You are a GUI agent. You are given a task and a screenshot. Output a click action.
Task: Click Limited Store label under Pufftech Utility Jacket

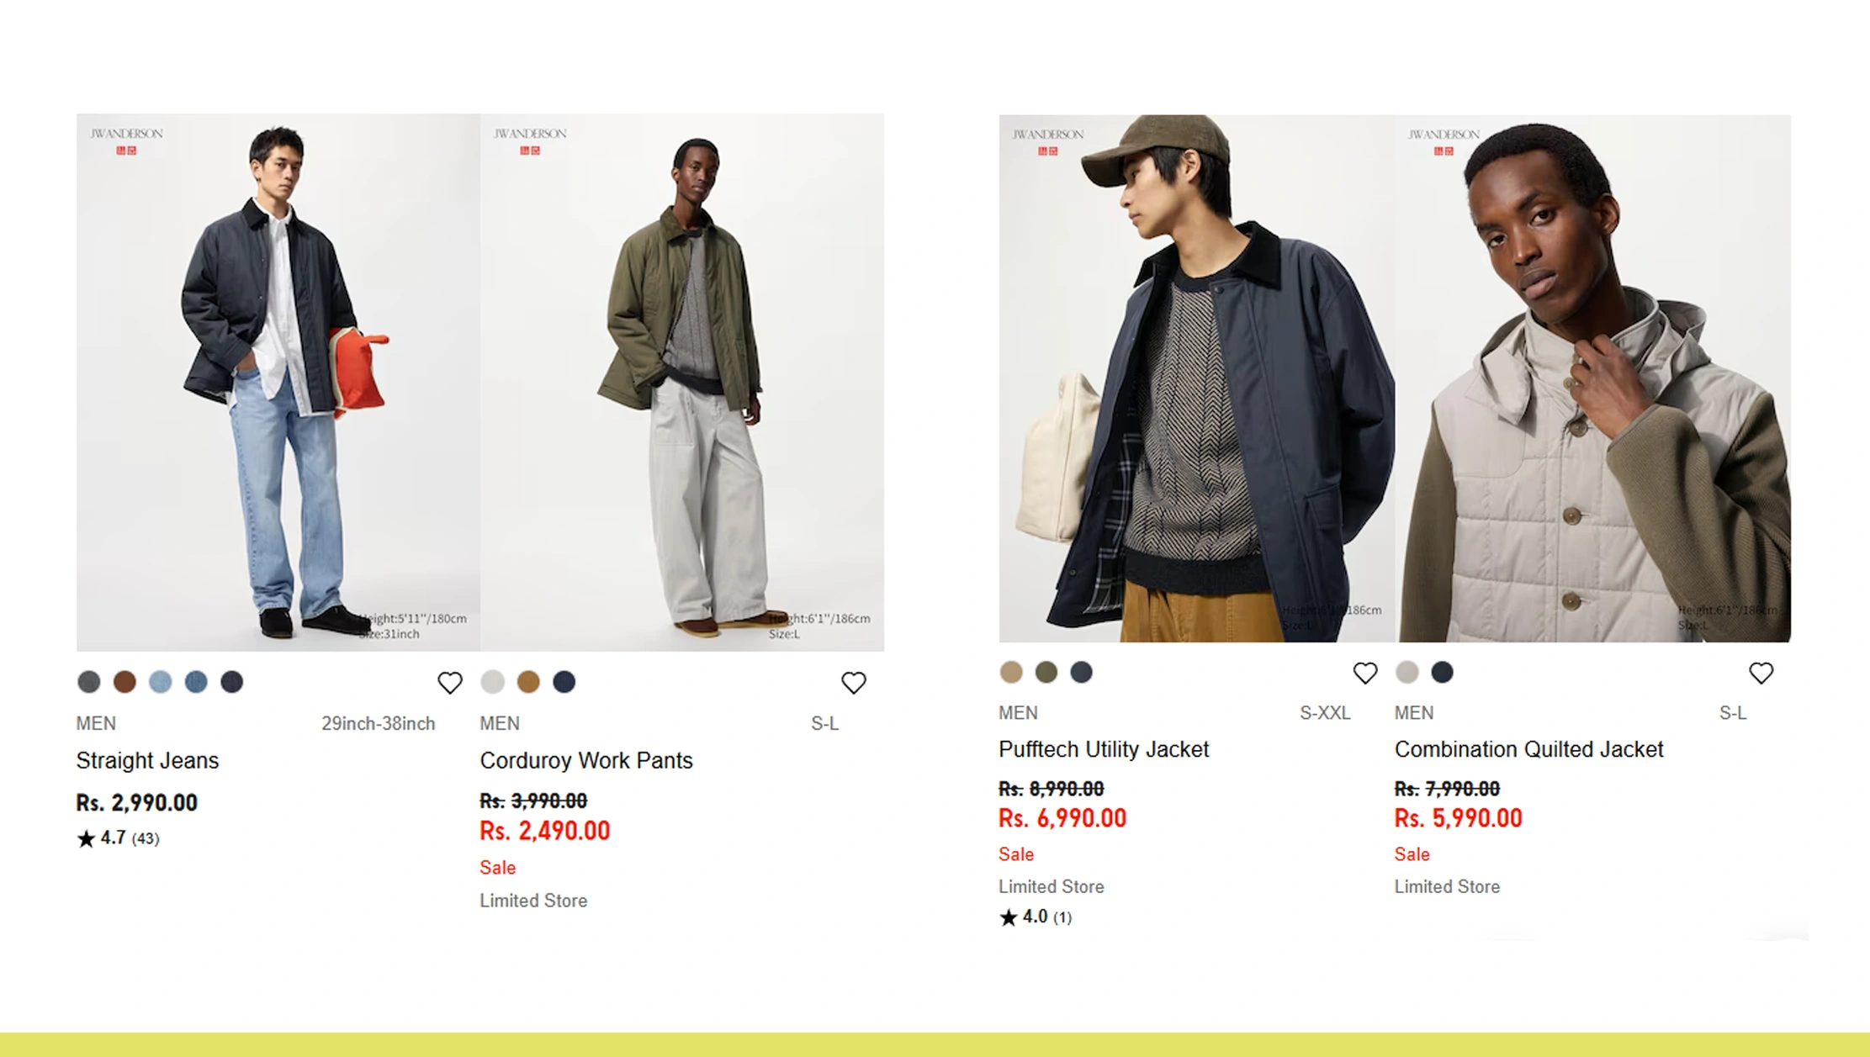coord(1051,886)
